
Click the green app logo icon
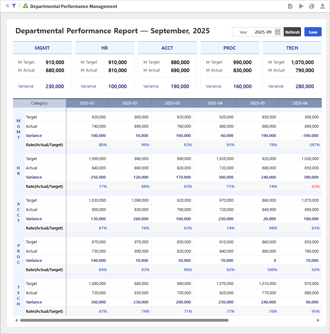(26, 6)
